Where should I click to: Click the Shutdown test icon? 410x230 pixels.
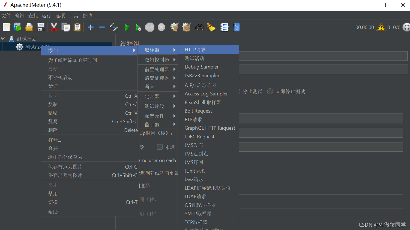coord(161,27)
